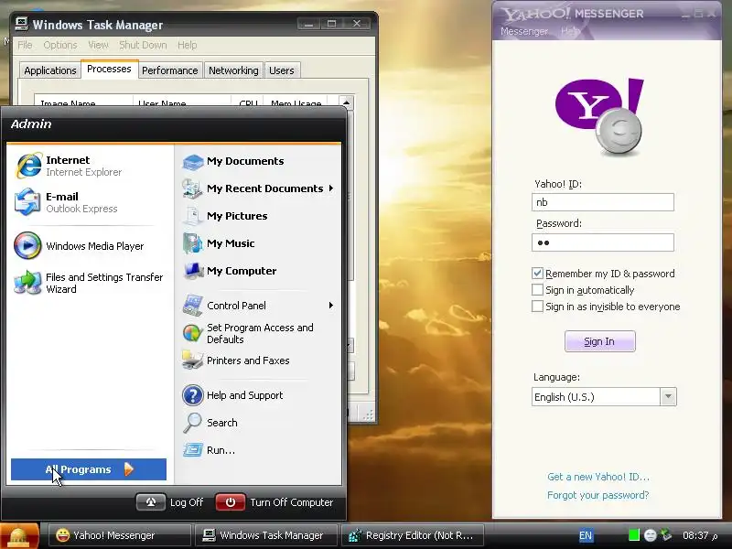
Task: Toggle Remember my ID & password checkbox
Action: coord(537,274)
